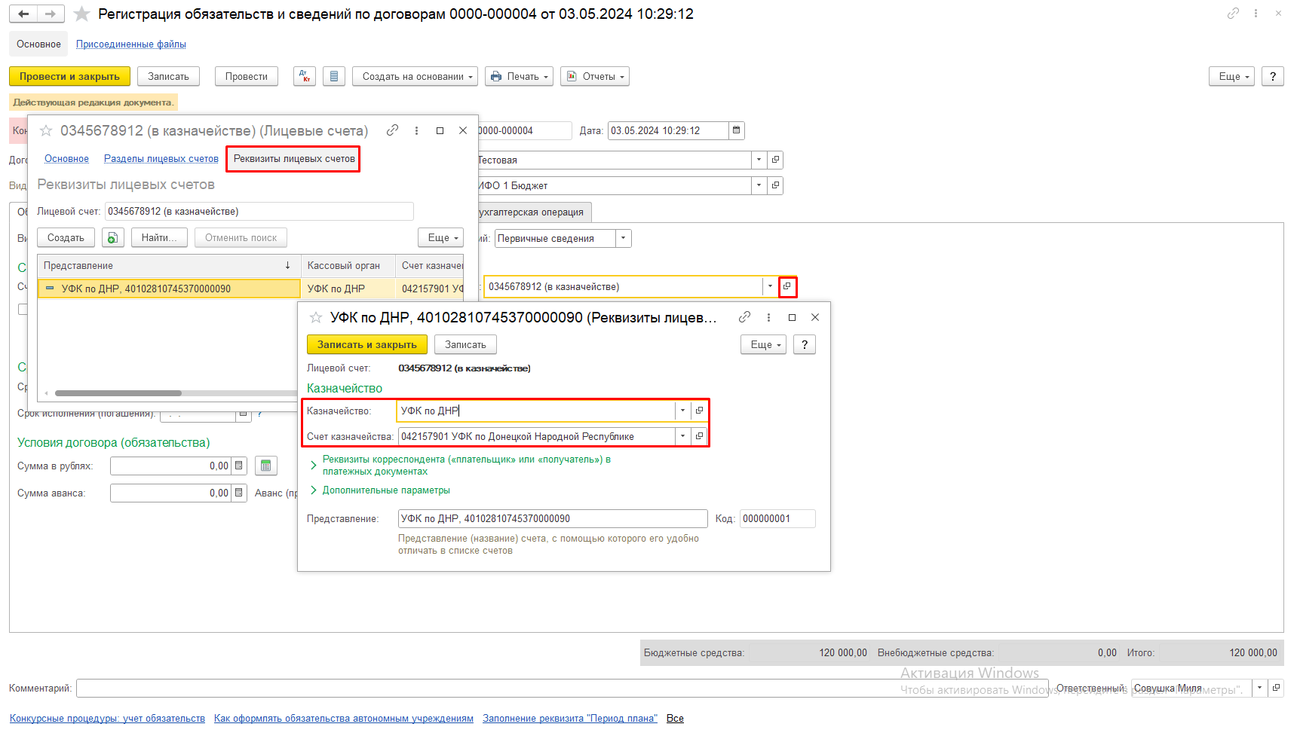The width and height of the screenshot is (1297, 733).
Task: Maximize the УФК по ДНР window
Action: (792, 317)
